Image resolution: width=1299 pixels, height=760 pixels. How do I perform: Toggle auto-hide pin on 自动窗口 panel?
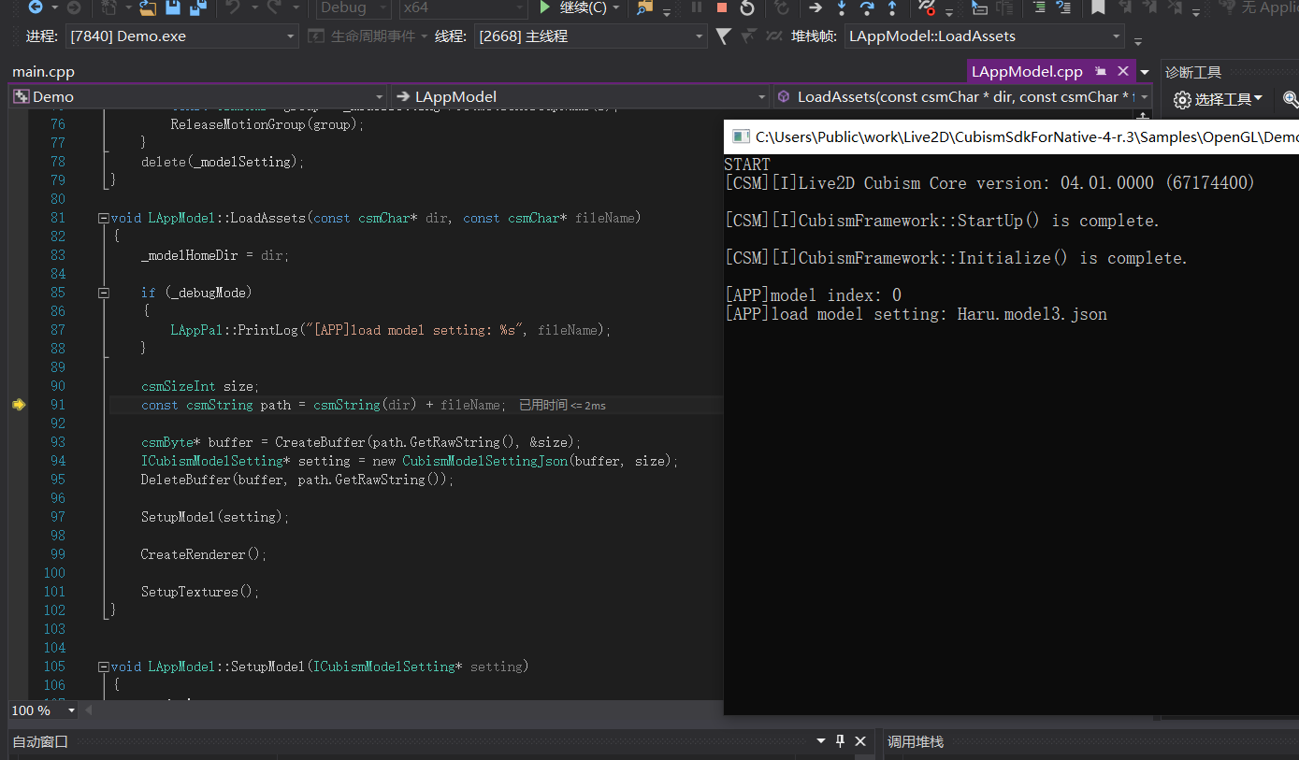pyautogui.click(x=840, y=741)
